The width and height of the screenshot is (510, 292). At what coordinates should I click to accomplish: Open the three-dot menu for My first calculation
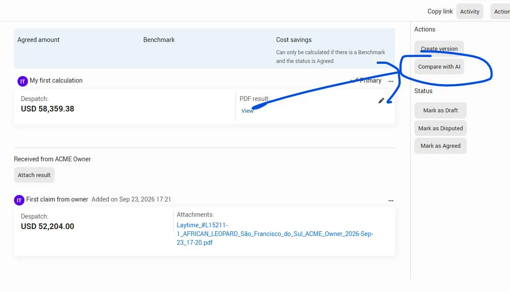coord(391,81)
